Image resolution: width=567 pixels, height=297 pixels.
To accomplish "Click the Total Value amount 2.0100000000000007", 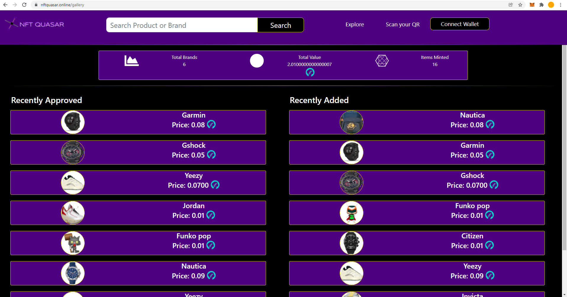I will [x=310, y=65].
